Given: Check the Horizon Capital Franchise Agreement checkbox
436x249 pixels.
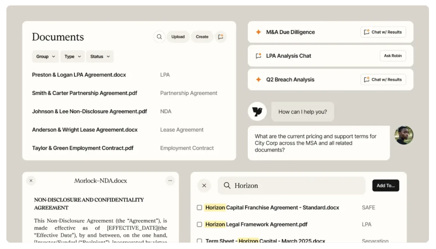Looking at the screenshot, I should (x=199, y=207).
